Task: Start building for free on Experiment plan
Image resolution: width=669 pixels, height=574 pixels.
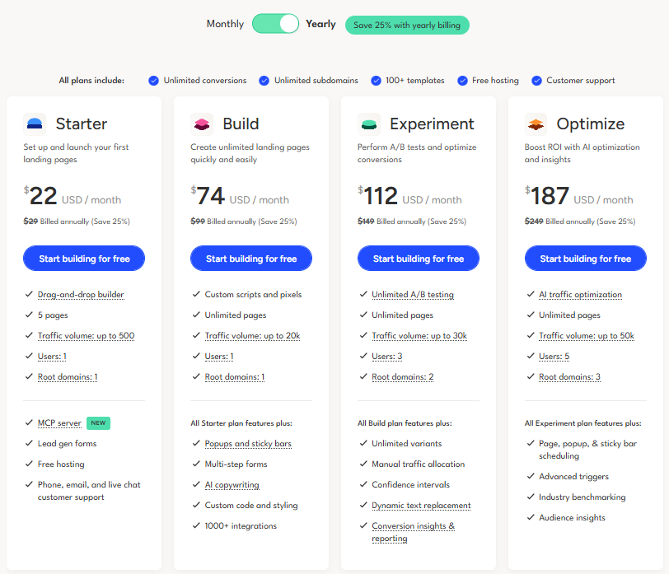Action: pos(419,259)
